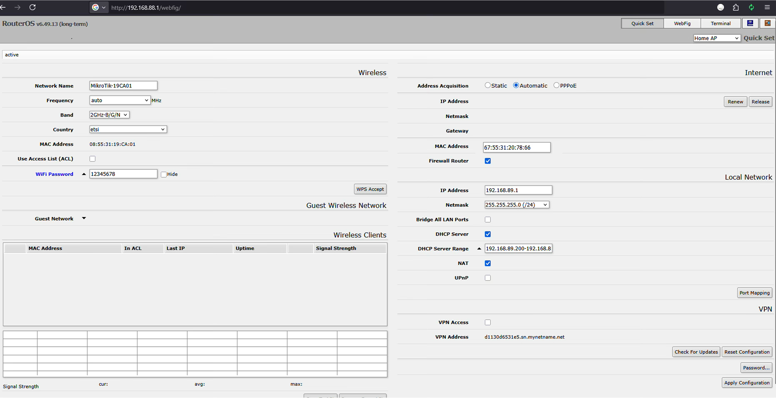The image size is (776, 398).
Task: Switch to the Quick Set tab
Action: (x=642, y=23)
